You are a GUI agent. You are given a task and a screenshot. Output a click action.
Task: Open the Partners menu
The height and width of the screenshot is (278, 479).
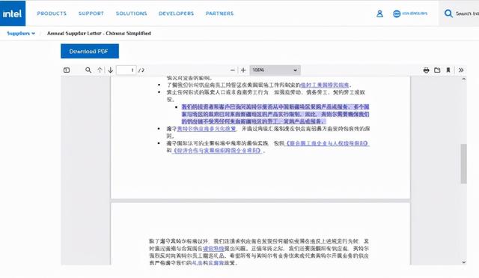pyautogui.click(x=219, y=13)
